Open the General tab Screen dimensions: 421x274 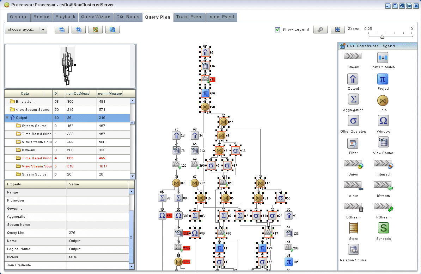pyautogui.click(x=19, y=17)
